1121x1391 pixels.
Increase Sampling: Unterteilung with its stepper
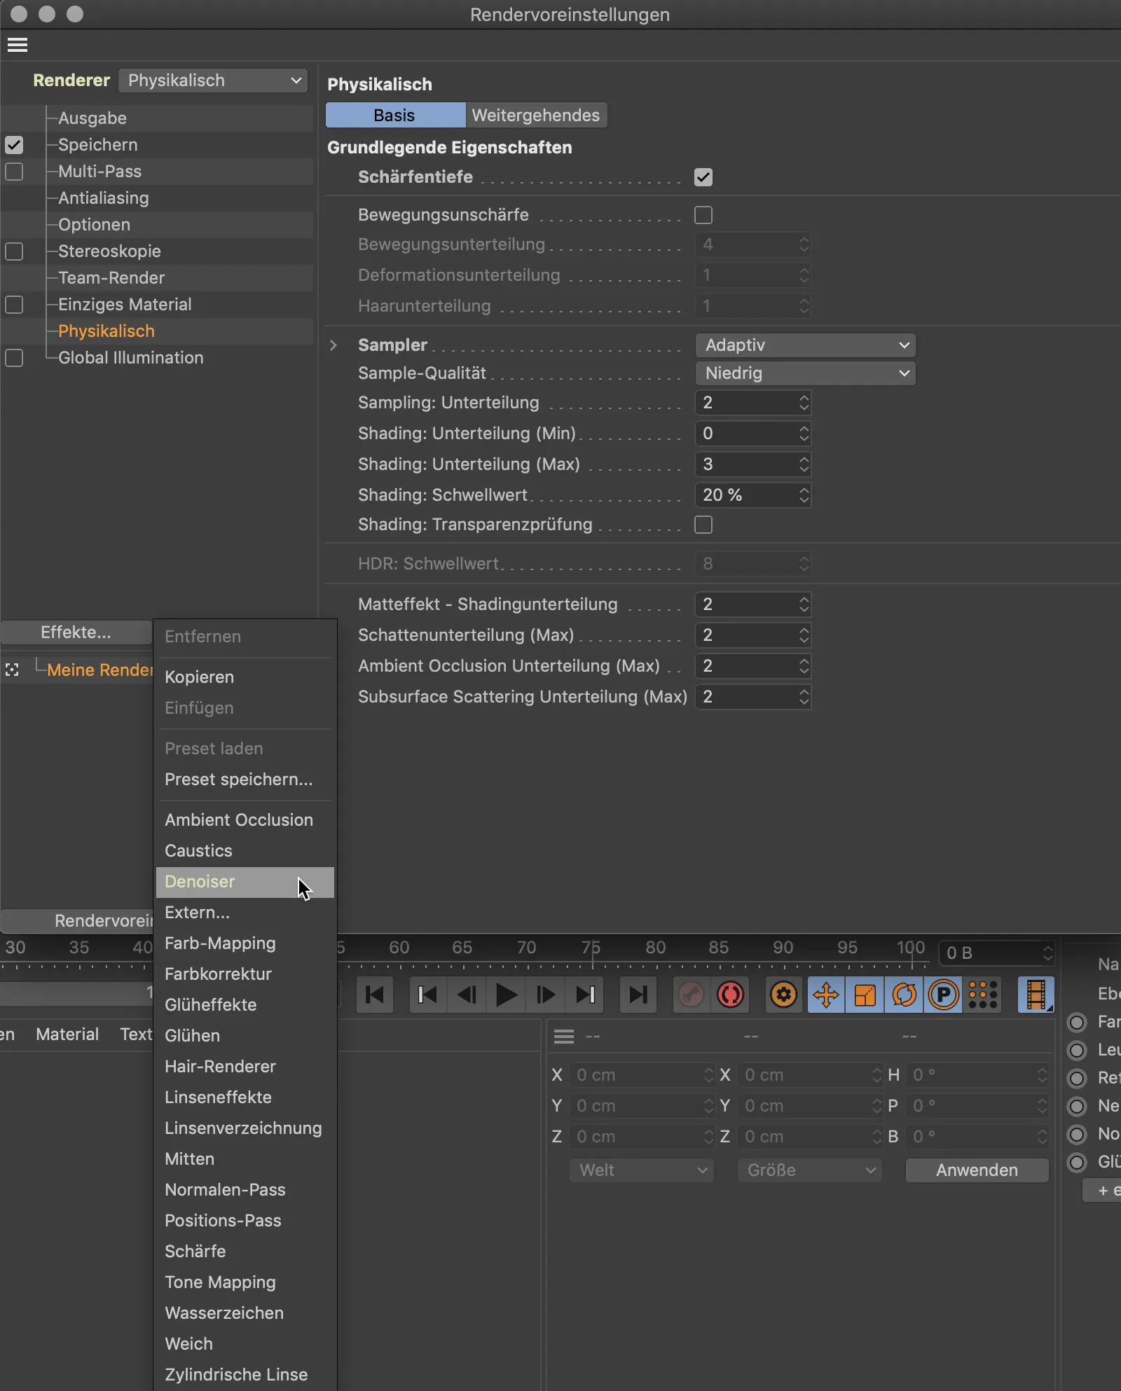click(x=804, y=398)
